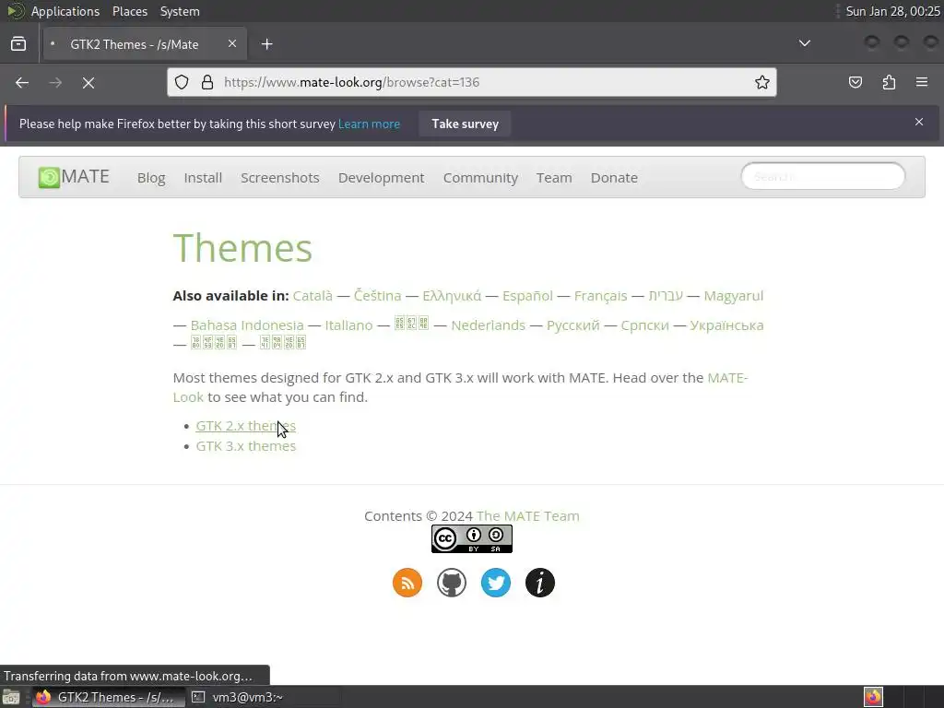944x708 pixels.
Task: Open Screenshots in site navigation
Action: tap(280, 178)
